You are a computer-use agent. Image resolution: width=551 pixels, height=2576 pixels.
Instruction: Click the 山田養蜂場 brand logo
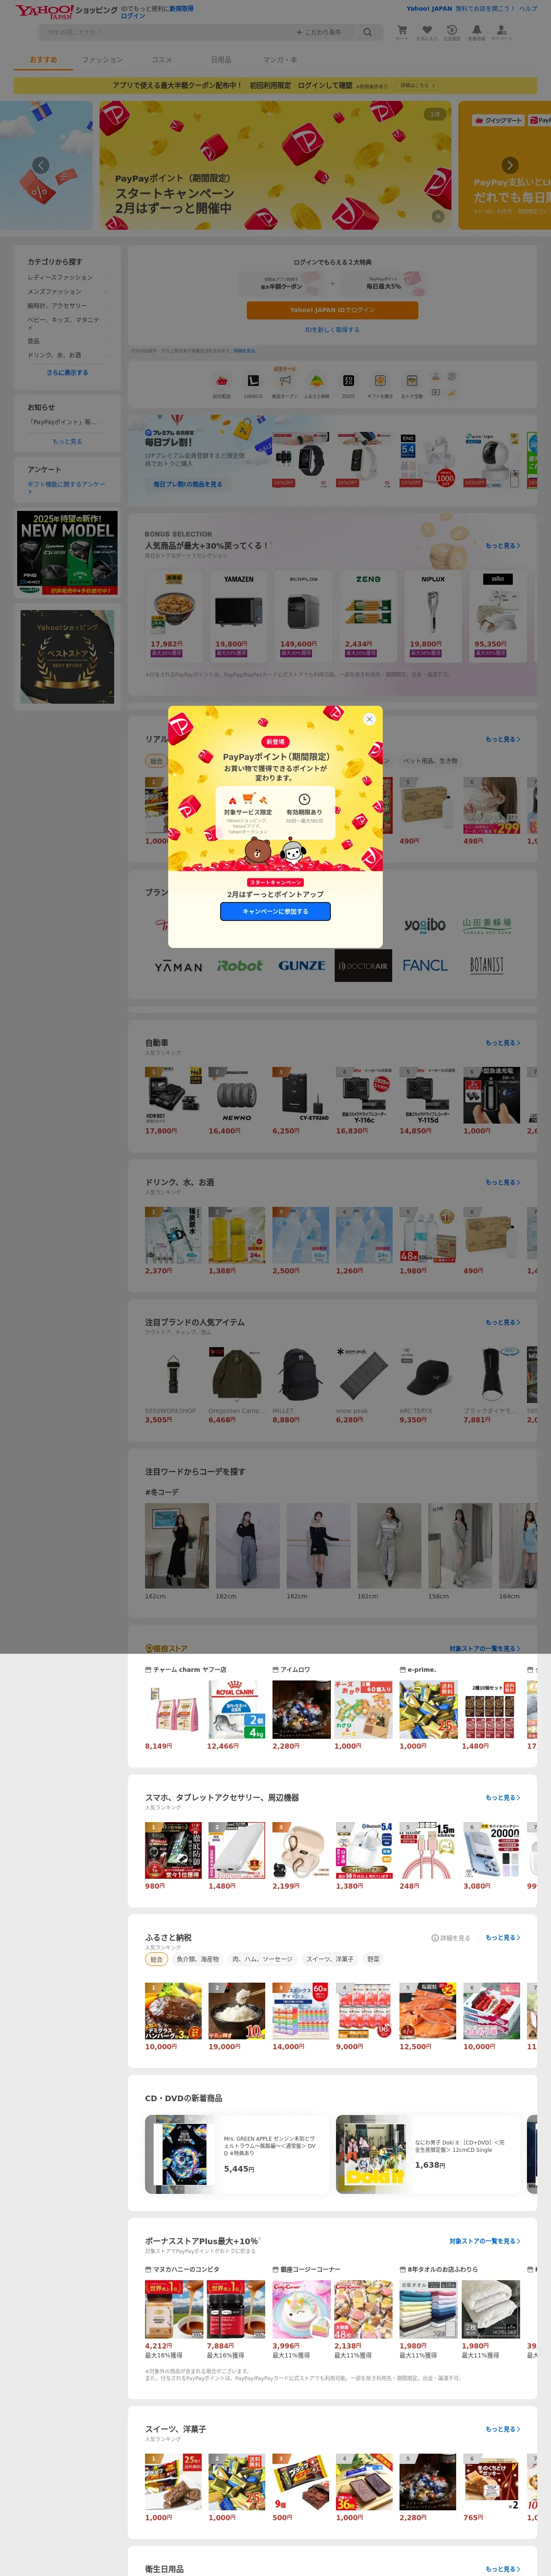[x=487, y=925]
